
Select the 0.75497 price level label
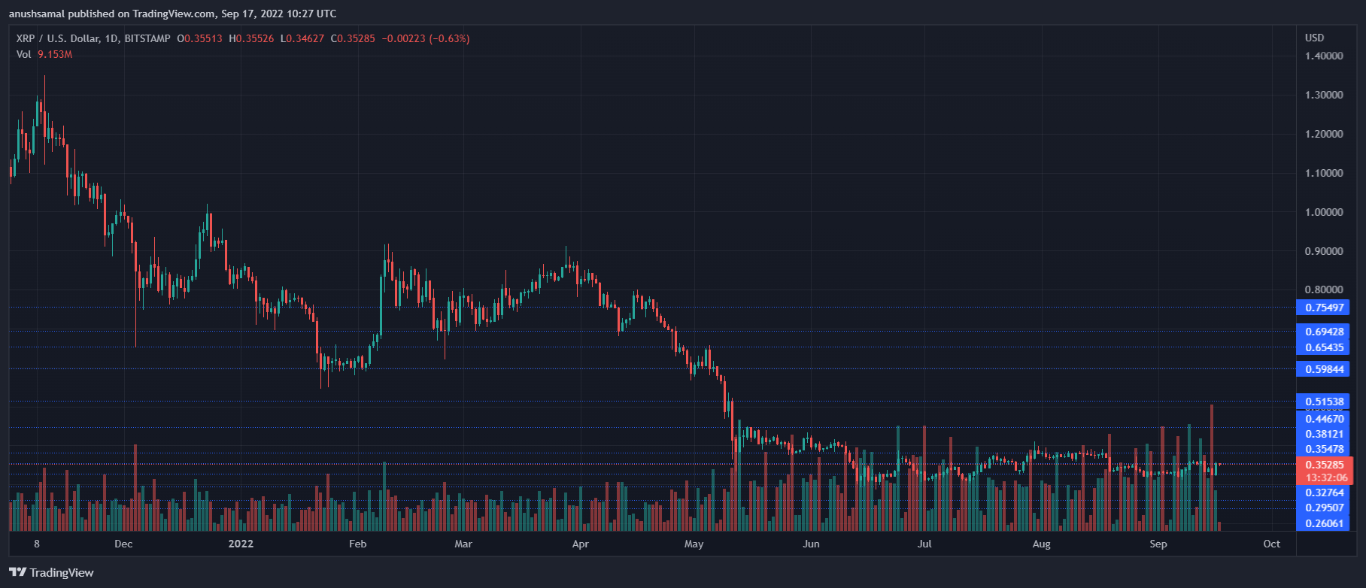point(1323,308)
